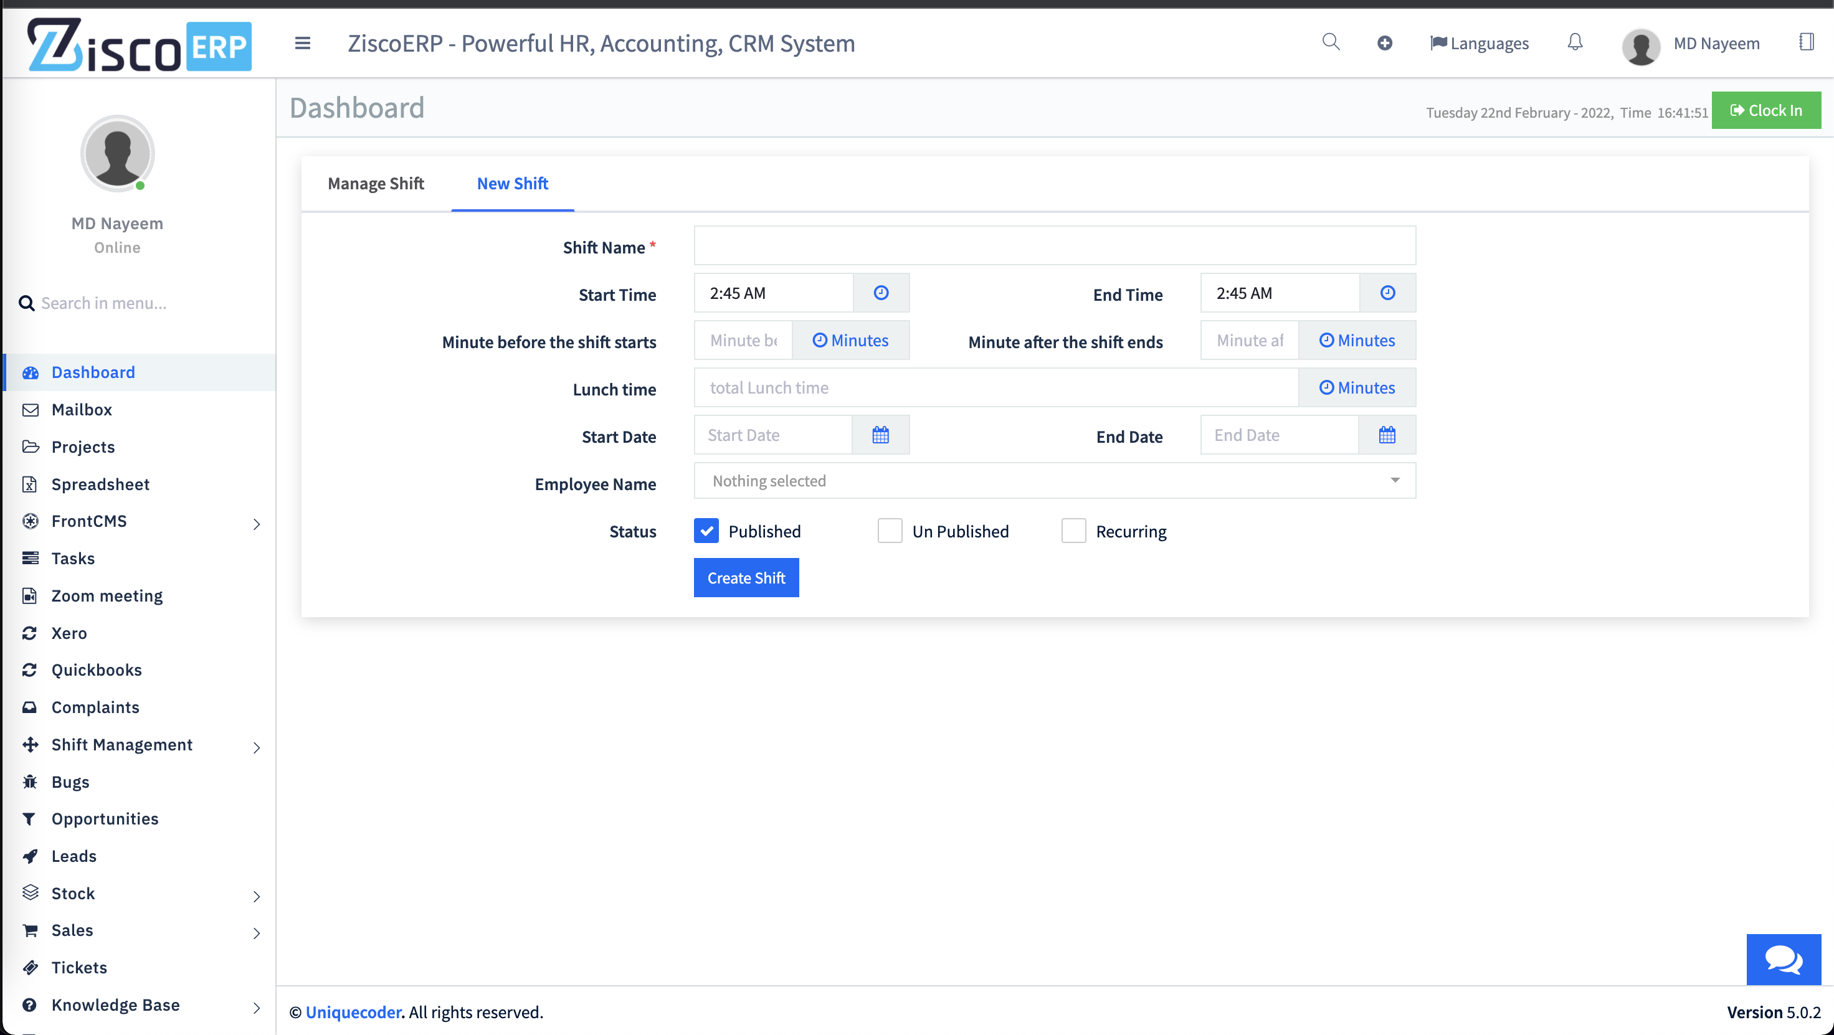The image size is (1834, 1035).
Task: Toggle the hamburger sidebar menu icon
Action: click(303, 44)
